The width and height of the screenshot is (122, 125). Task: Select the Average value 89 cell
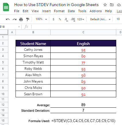[83, 105]
